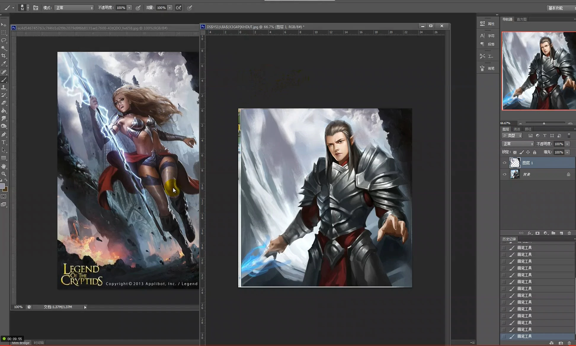Hide 图层 1 layer visibility
Viewport: 576px width, 346px height.
point(505,163)
